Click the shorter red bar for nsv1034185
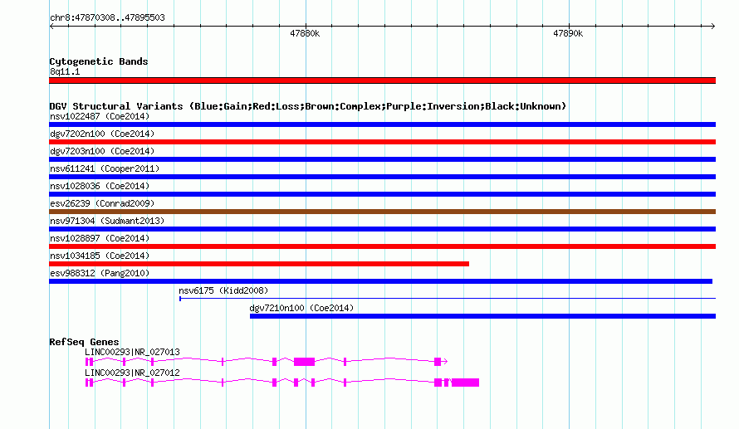The width and height of the screenshot is (739, 429). click(259, 264)
